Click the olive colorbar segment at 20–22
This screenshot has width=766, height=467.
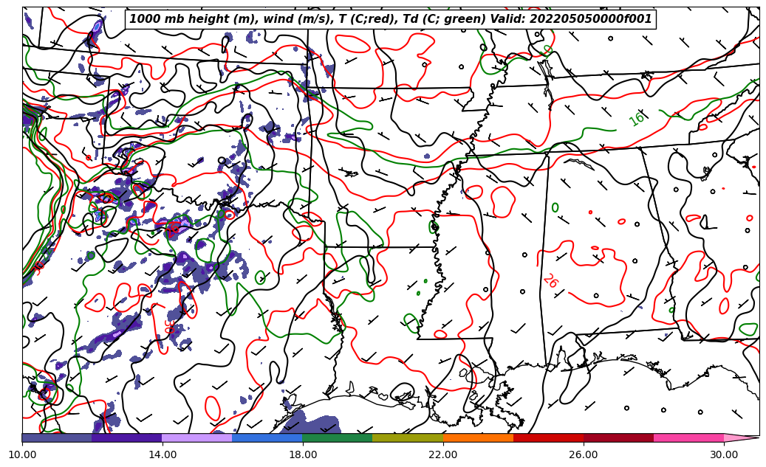pyautogui.click(x=408, y=437)
